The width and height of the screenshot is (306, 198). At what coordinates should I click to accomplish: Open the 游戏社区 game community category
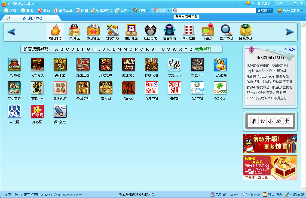[x=93, y=32]
